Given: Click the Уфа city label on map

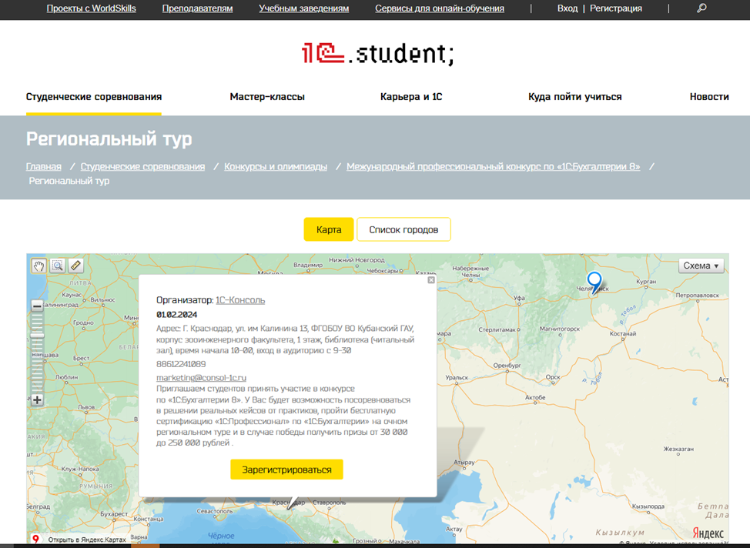Looking at the screenshot, I should [519, 298].
